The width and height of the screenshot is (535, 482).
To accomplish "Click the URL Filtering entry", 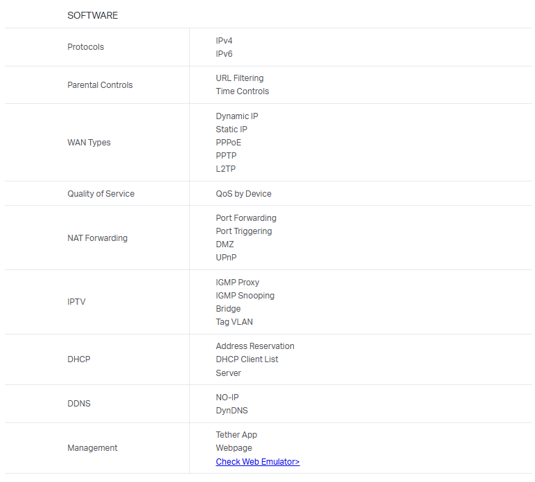I will [x=239, y=78].
